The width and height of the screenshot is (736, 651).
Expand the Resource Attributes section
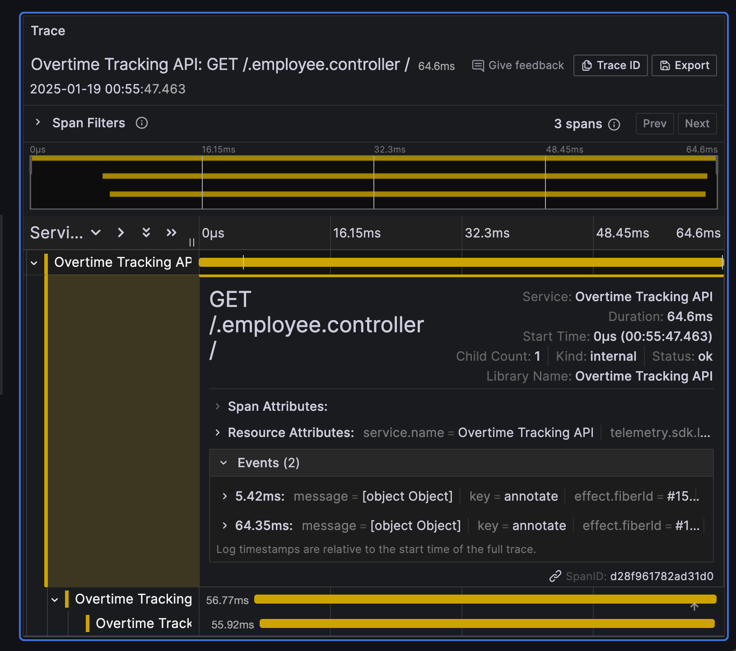pyautogui.click(x=217, y=432)
